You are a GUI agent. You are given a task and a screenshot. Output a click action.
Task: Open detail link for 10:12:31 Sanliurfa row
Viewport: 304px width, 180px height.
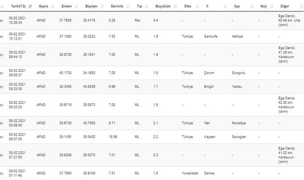(x=1, y=36)
